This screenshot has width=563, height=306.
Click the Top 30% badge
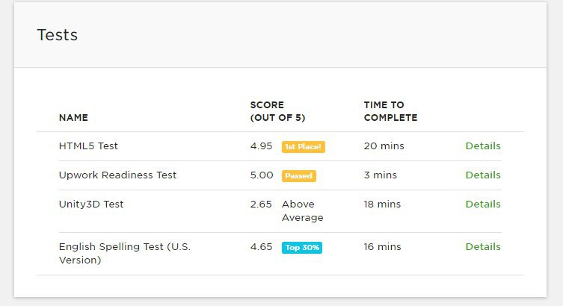click(301, 248)
